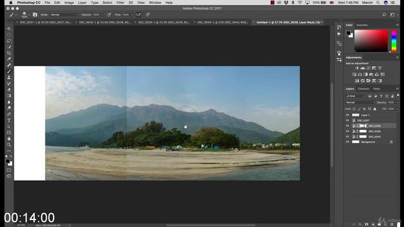Pick a hue on the rainbow slider
This screenshot has width=404, height=227.
(394, 41)
